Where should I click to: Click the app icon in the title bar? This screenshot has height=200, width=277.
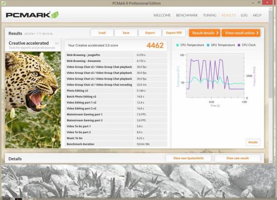click(3, 3)
